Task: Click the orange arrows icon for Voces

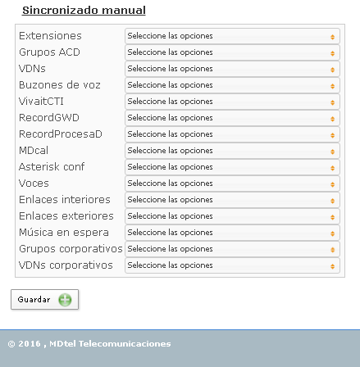Action: pos(332,184)
